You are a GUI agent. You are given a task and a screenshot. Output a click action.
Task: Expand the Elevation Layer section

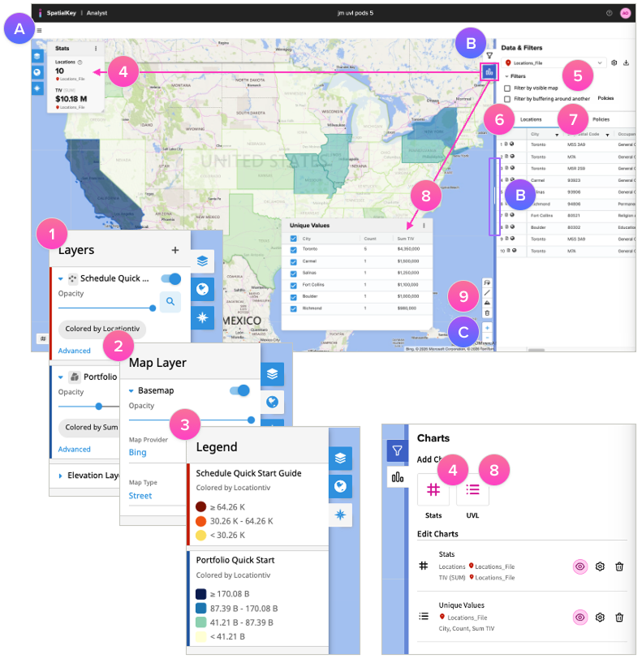[x=62, y=476]
